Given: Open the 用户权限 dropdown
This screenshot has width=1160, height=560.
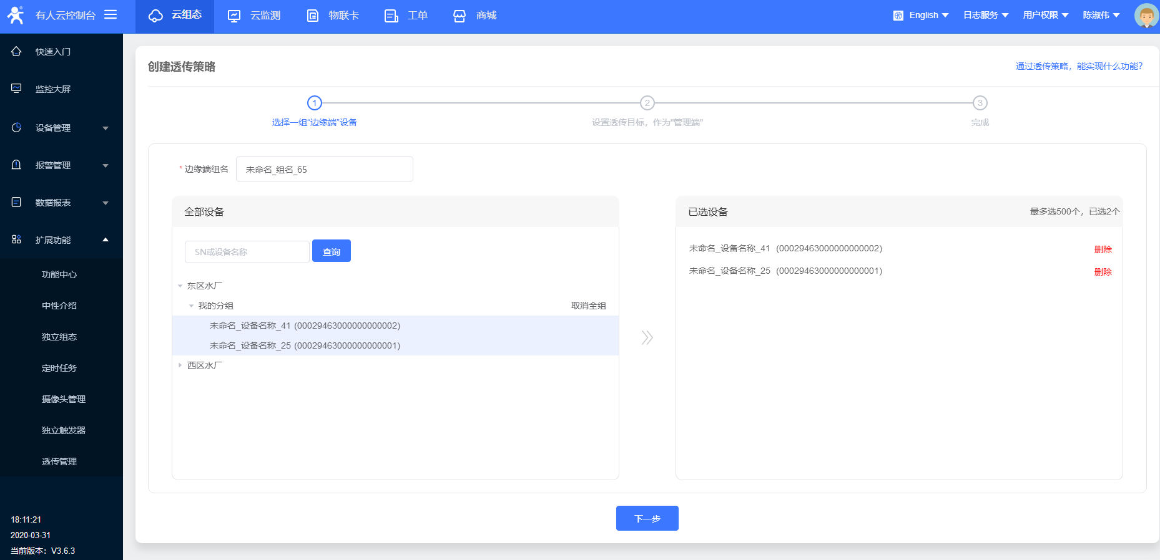Looking at the screenshot, I should (1046, 15).
